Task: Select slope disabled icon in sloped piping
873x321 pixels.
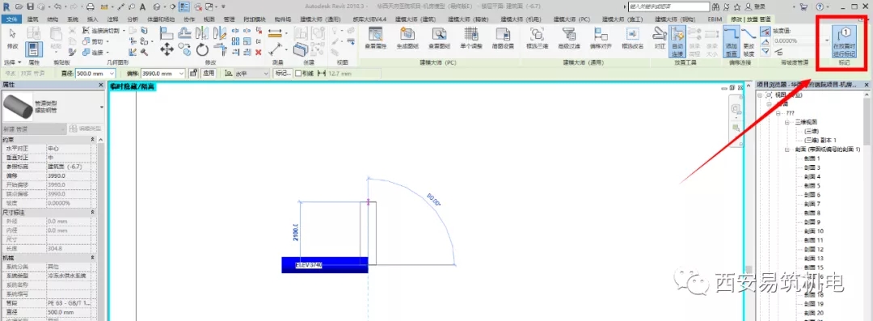Action: click(765, 32)
